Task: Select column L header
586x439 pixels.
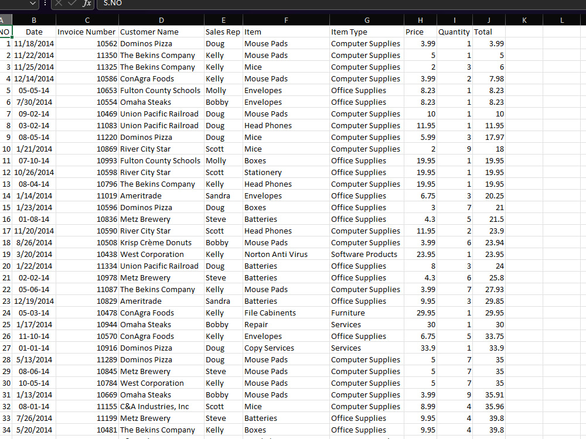Action: pyautogui.click(x=562, y=20)
